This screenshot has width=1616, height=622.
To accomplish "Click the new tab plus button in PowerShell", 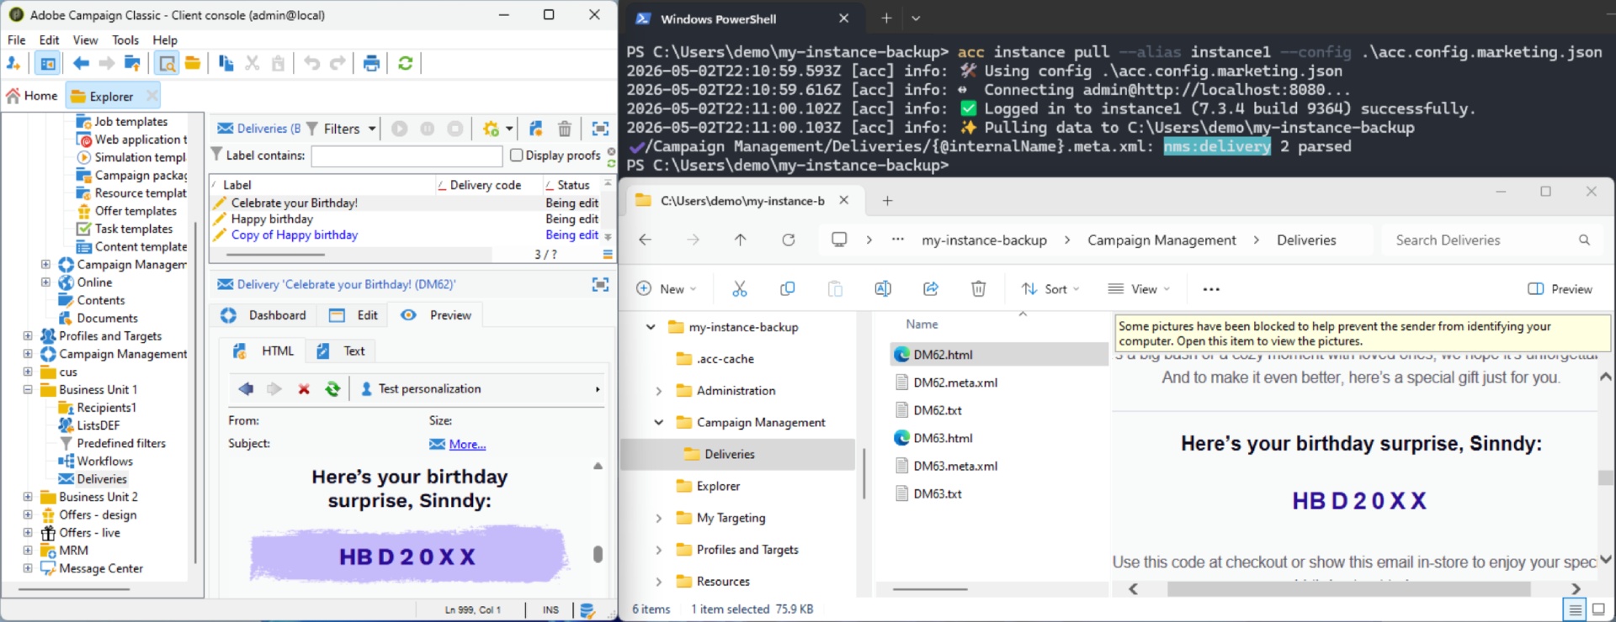I will [886, 18].
